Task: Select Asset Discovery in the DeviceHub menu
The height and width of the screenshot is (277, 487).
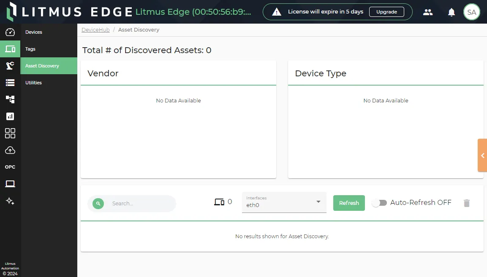Action: [x=42, y=66]
